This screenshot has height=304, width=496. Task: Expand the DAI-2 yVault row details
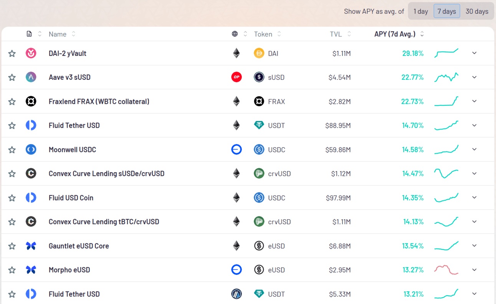tap(475, 53)
